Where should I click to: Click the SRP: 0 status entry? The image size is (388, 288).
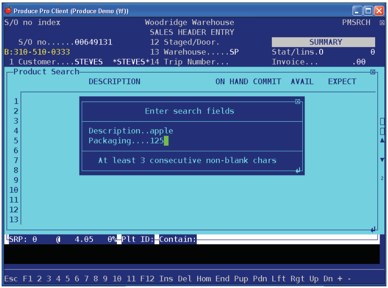click(23, 239)
